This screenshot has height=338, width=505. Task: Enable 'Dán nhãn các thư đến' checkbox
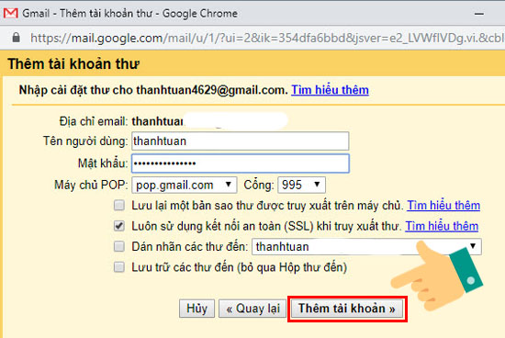(119, 247)
